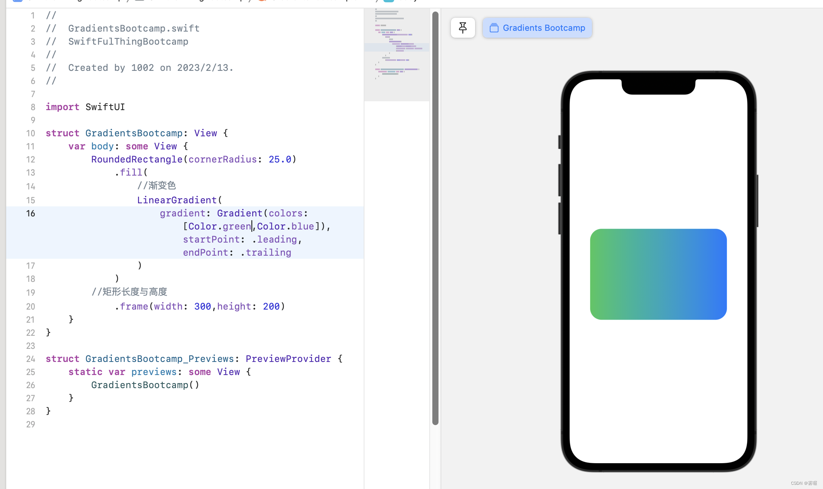Click the pin preview icon
823x489 pixels.
tap(462, 28)
